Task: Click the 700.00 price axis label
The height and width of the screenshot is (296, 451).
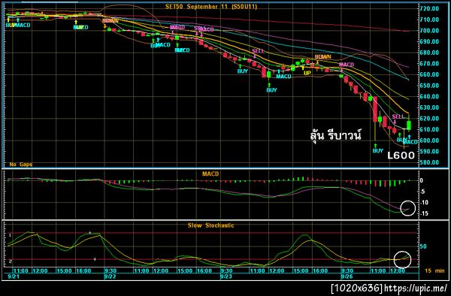Action: tap(429, 31)
